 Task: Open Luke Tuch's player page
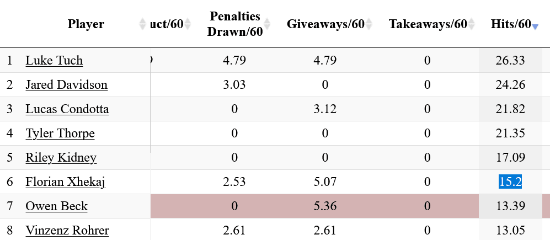pyautogui.click(x=54, y=61)
